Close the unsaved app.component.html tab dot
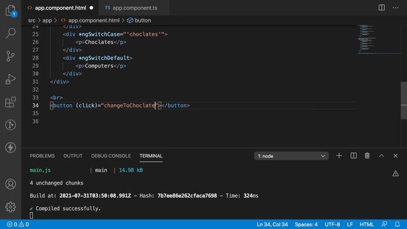The image size is (407, 229). (x=92, y=8)
